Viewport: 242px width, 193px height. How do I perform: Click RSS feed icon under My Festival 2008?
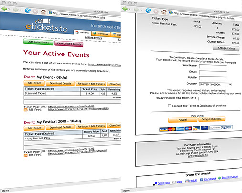(25, 155)
